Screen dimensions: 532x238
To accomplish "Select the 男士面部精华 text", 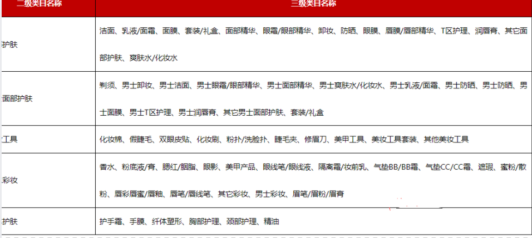I will tap(289, 85).
